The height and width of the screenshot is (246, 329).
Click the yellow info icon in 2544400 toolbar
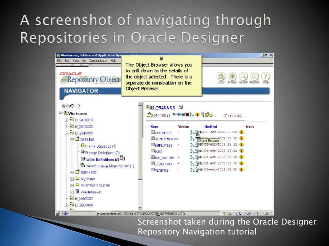(197, 114)
